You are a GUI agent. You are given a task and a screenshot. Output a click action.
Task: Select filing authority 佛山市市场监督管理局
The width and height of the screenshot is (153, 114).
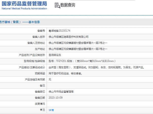tap(61, 92)
